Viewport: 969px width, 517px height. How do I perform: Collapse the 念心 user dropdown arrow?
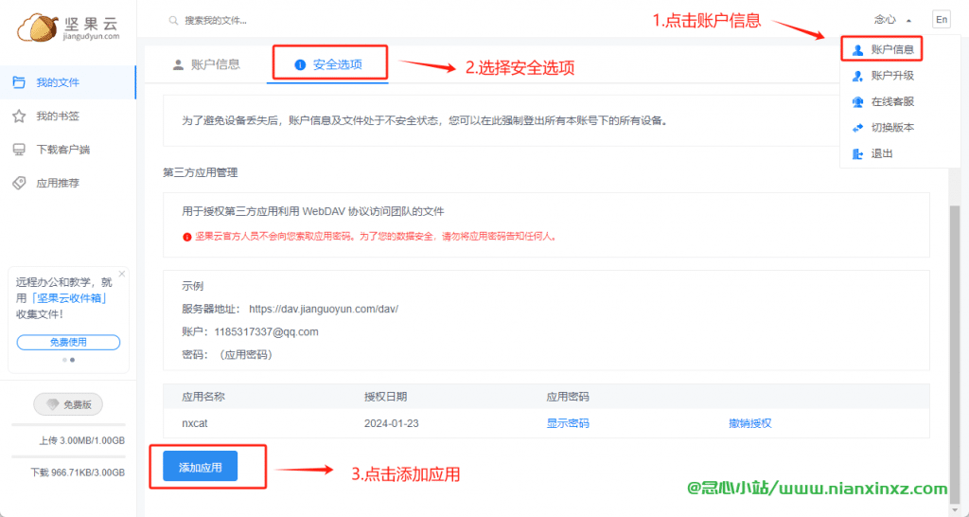pyautogui.click(x=908, y=21)
